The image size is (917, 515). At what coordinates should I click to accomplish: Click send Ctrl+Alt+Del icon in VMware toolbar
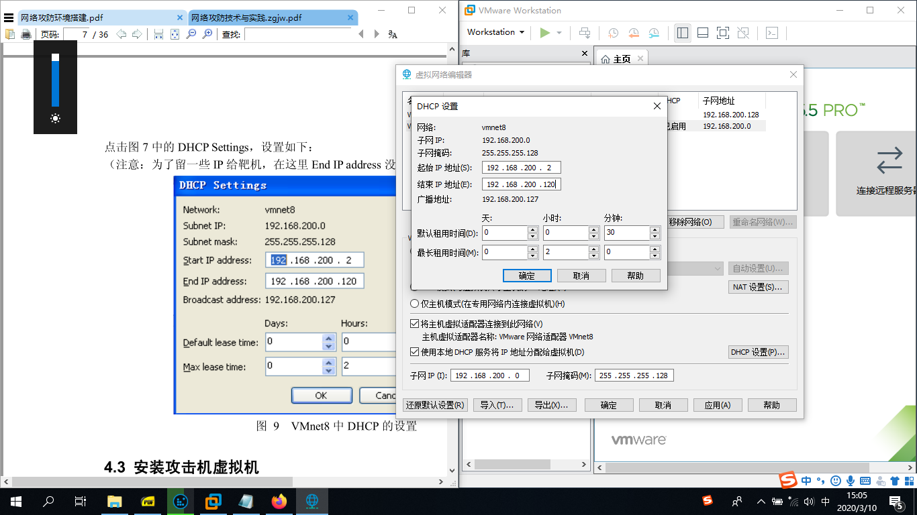585,32
